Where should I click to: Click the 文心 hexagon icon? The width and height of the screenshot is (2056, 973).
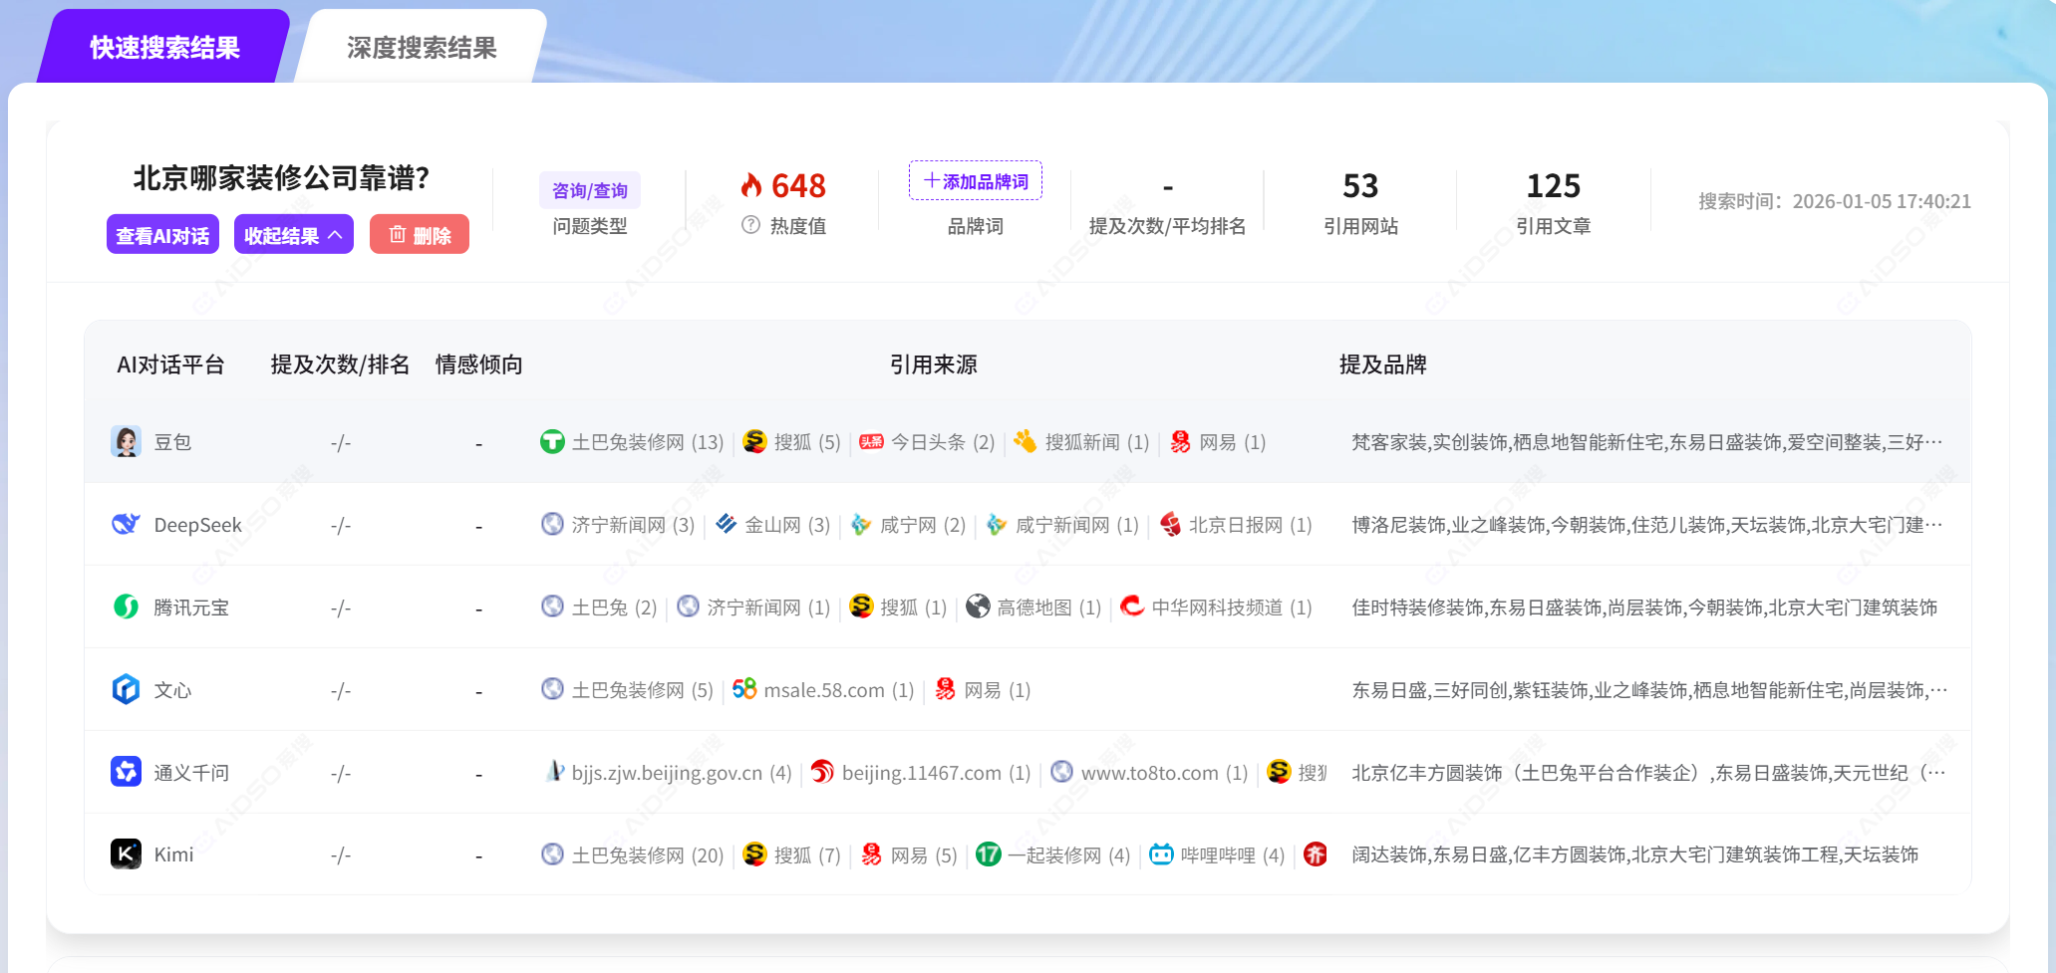(126, 689)
